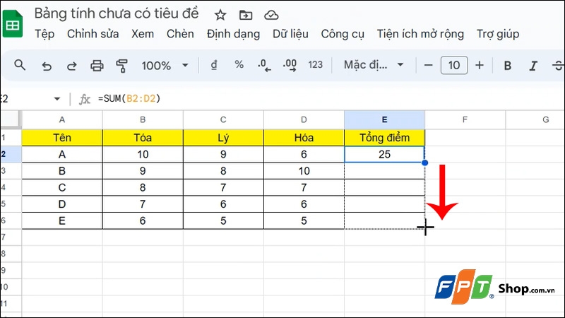Select column D header

[304, 119]
